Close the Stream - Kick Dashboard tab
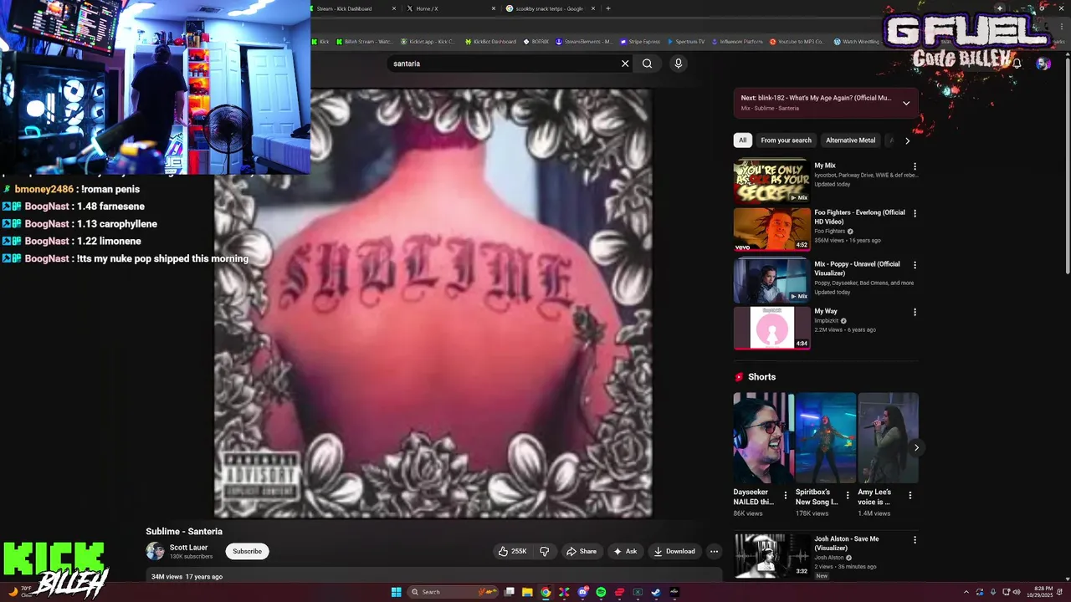The width and height of the screenshot is (1071, 602). tap(394, 8)
